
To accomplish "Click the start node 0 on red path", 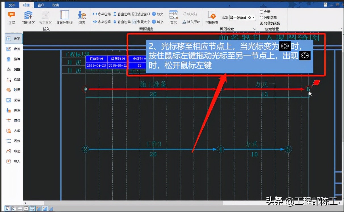I will (86, 89).
